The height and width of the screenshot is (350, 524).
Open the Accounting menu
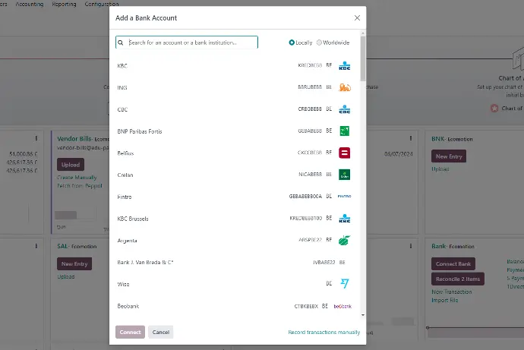pos(30,4)
